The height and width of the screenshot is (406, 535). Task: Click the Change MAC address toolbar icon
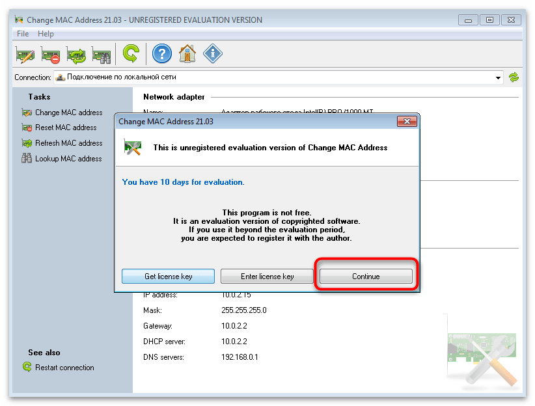coord(25,54)
